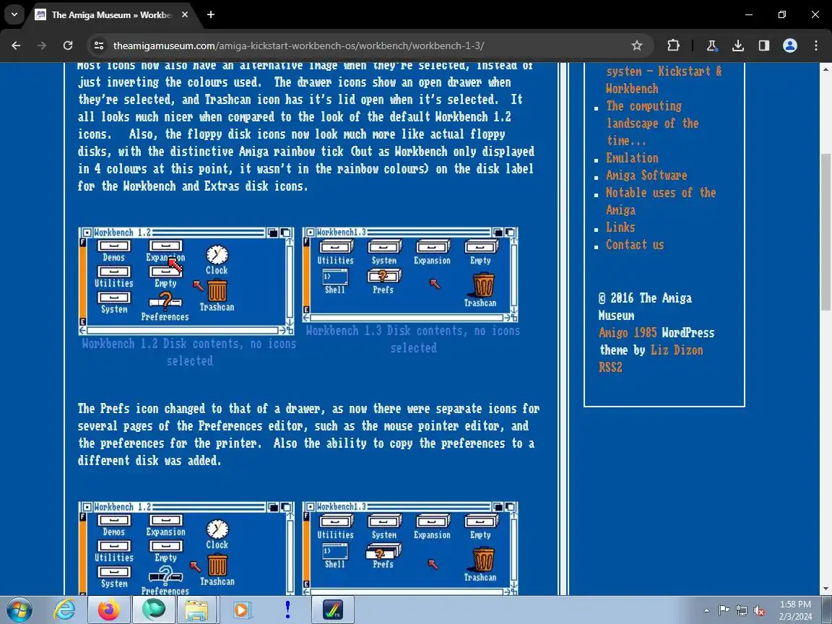Toggle the browser side panel
The width and height of the screenshot is (832, 624).
(763, 45)
